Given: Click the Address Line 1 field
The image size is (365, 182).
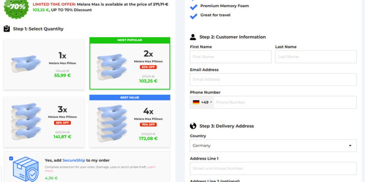Looking at the screenshot, I should click(x=273, y=168).
